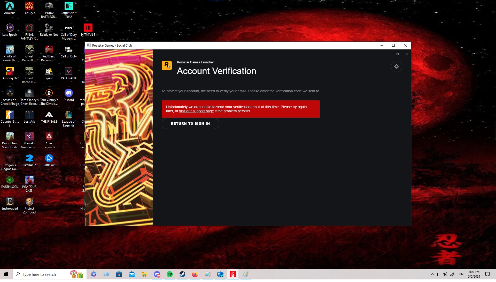Open Rockstar Games Launcher settings gear
The image size is (496, 282).
tap(396, 66)
